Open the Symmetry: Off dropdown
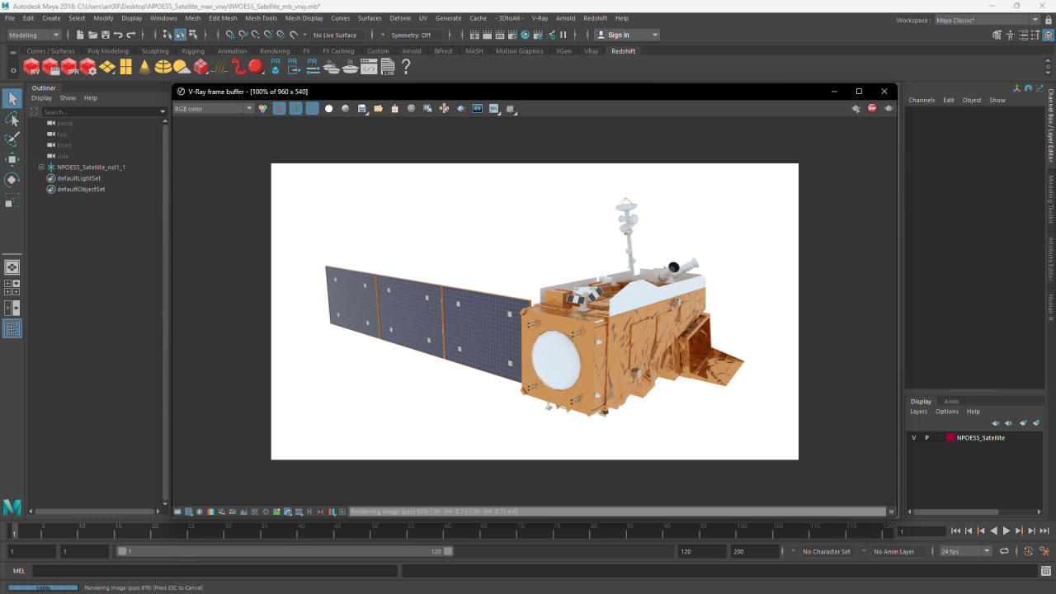Image resolution: width=1056 pixels, height=594 pixels. 416,35
